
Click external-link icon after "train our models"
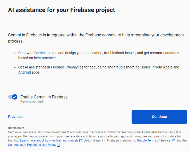coord(81,141)
